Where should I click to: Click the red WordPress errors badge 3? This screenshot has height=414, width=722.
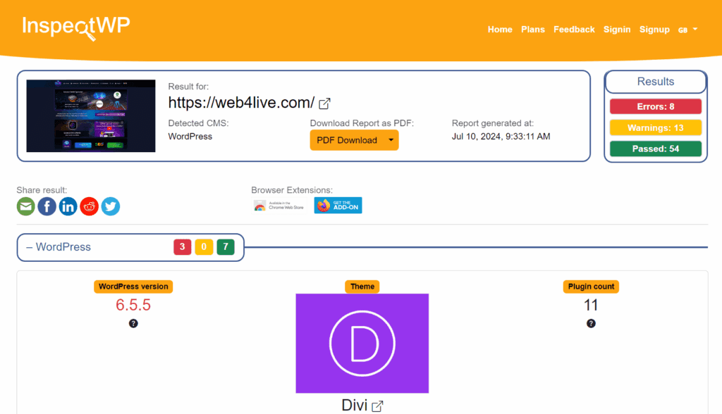click(x=183, y=247)
